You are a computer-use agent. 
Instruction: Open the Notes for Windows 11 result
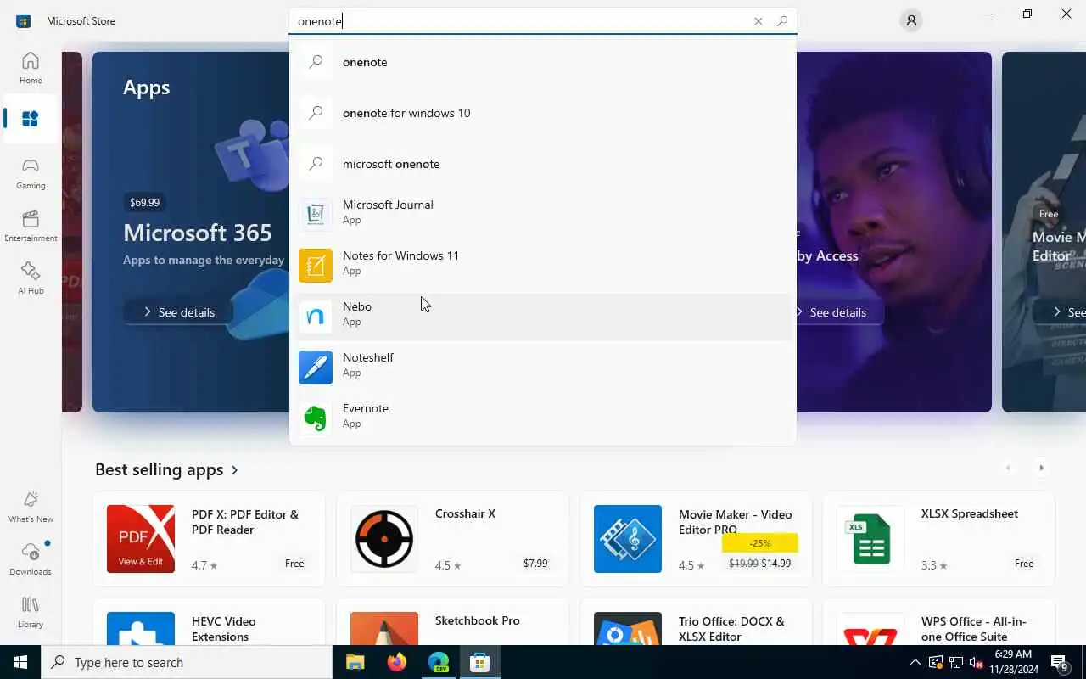pyautogui.click(x=543, y=266)
